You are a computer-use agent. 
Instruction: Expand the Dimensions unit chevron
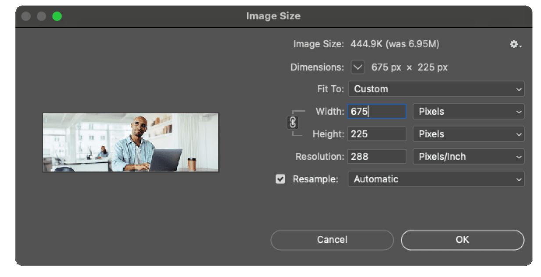tap(358, 67)
